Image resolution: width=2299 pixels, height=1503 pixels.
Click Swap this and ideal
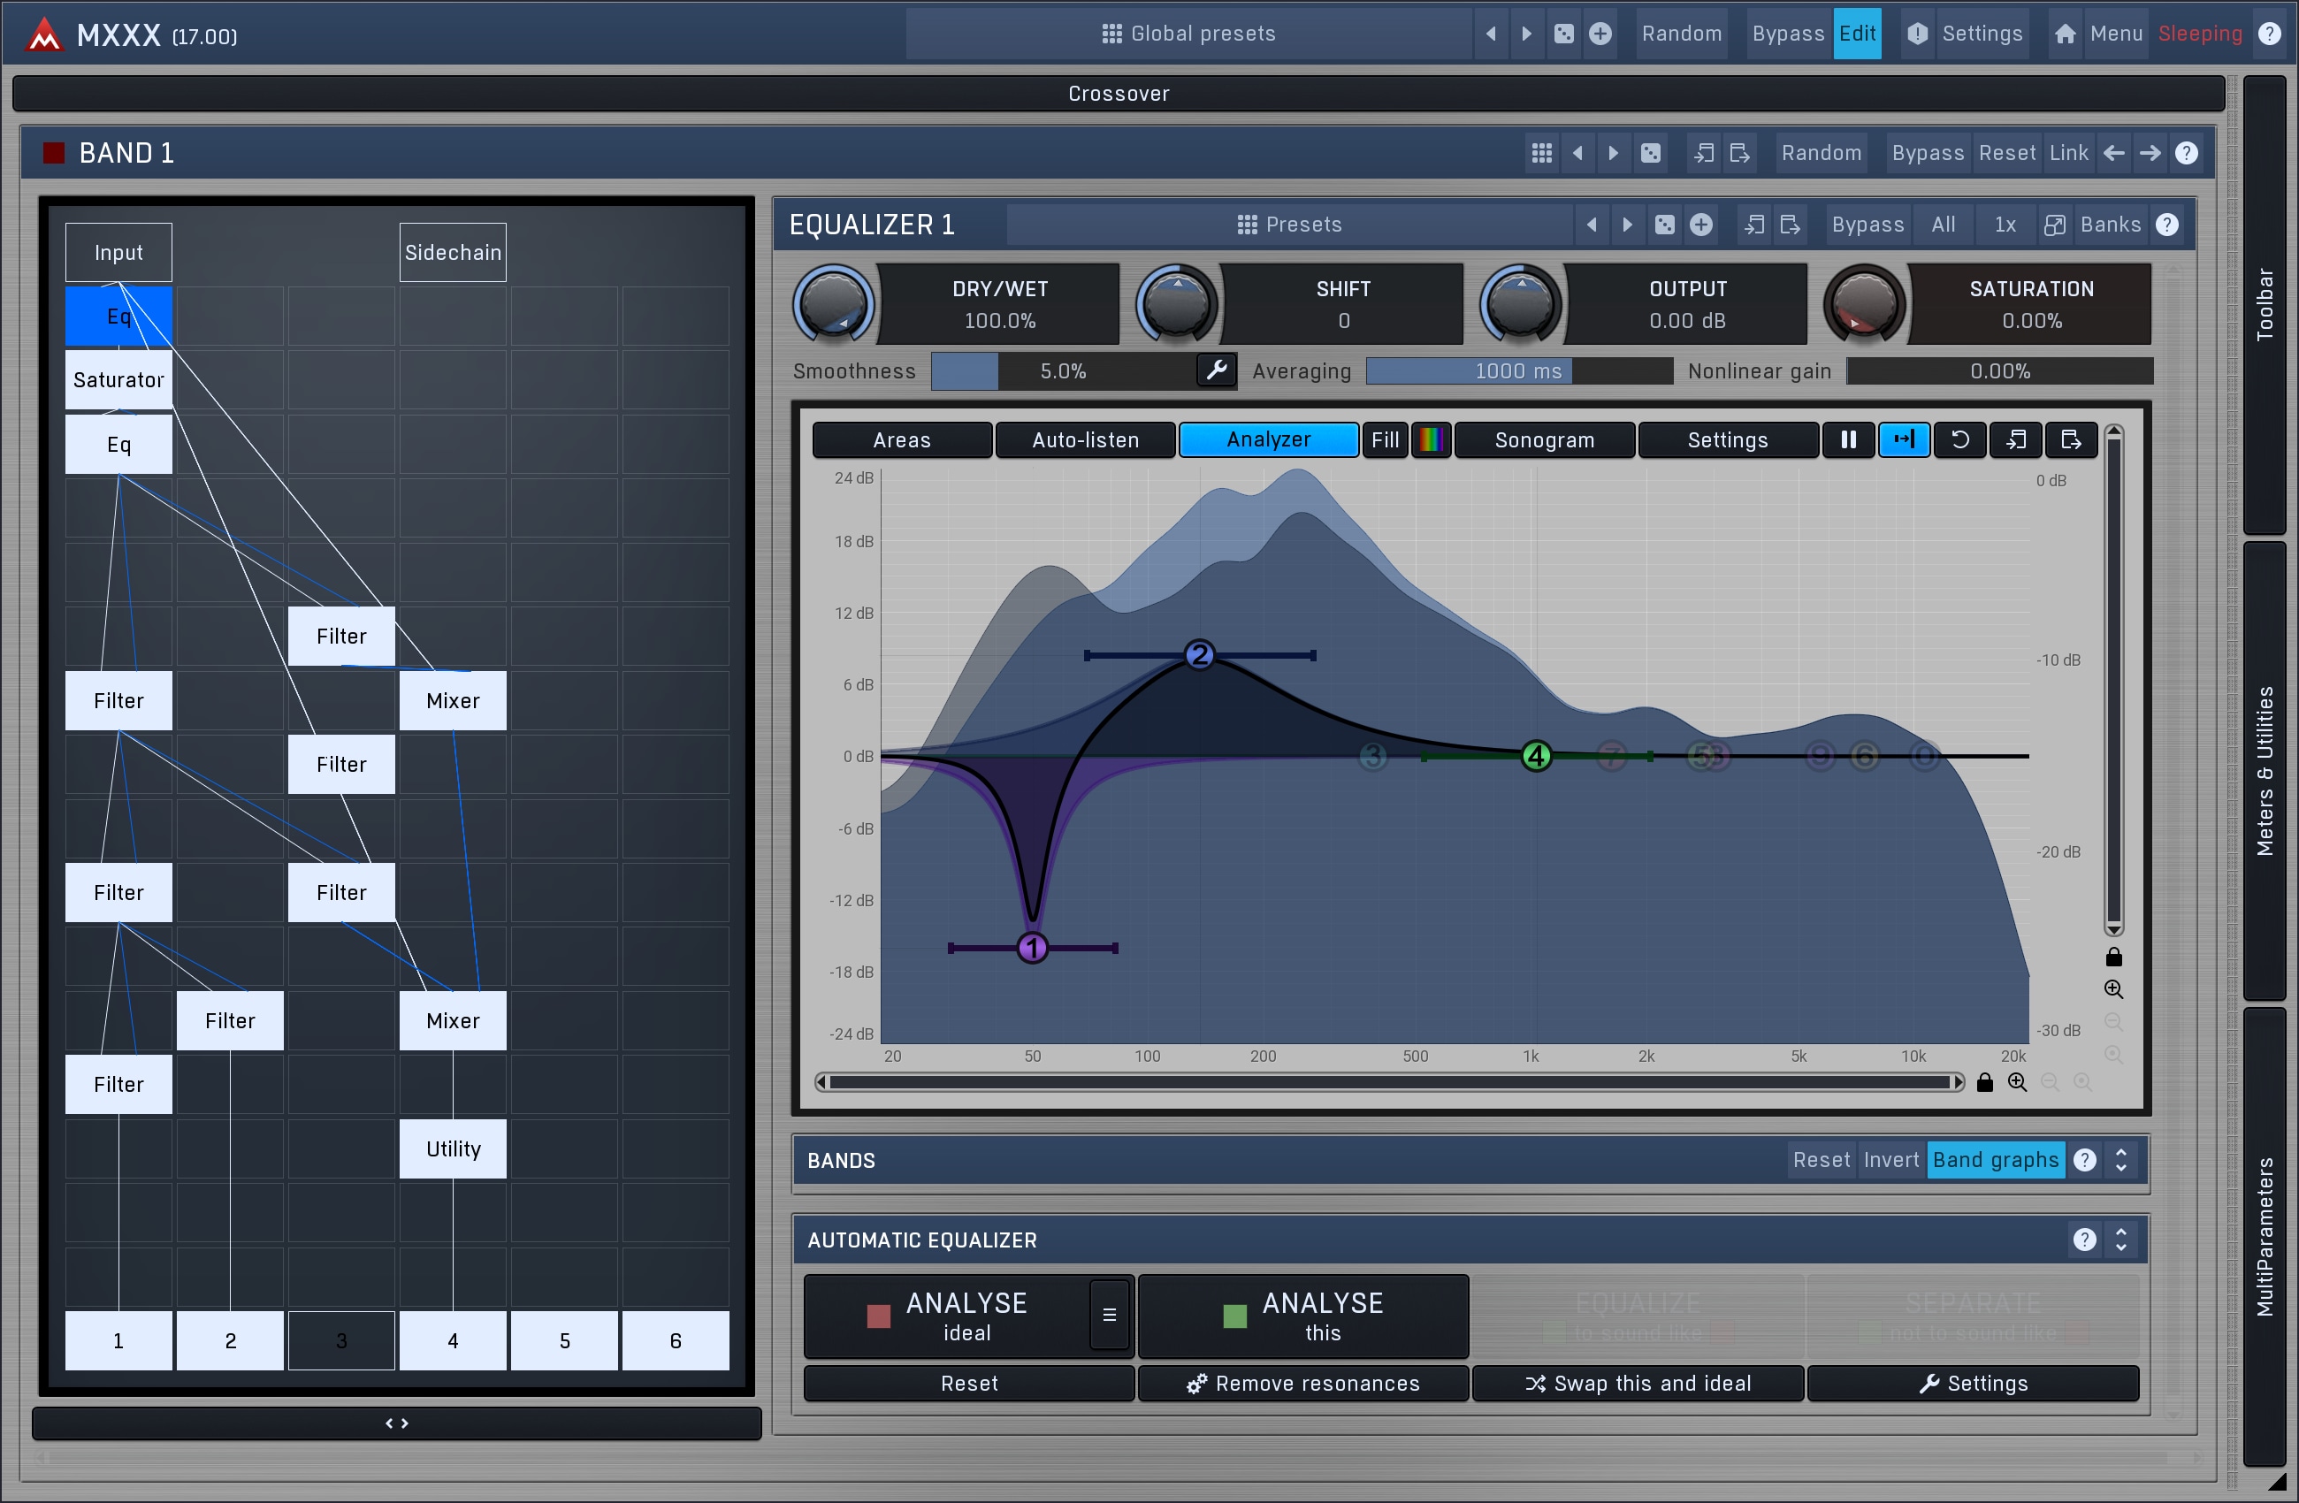coord(1638,1384)
